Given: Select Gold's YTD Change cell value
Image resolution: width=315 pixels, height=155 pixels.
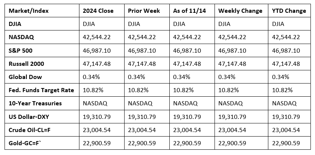Looking at the screenshot, I should click(286, 143).
